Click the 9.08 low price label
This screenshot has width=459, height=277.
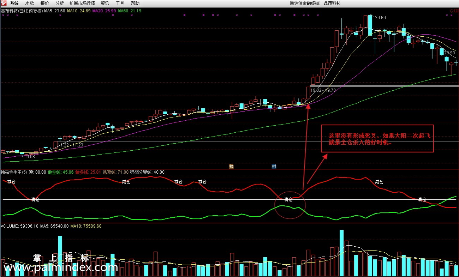[x=30, y=156]
